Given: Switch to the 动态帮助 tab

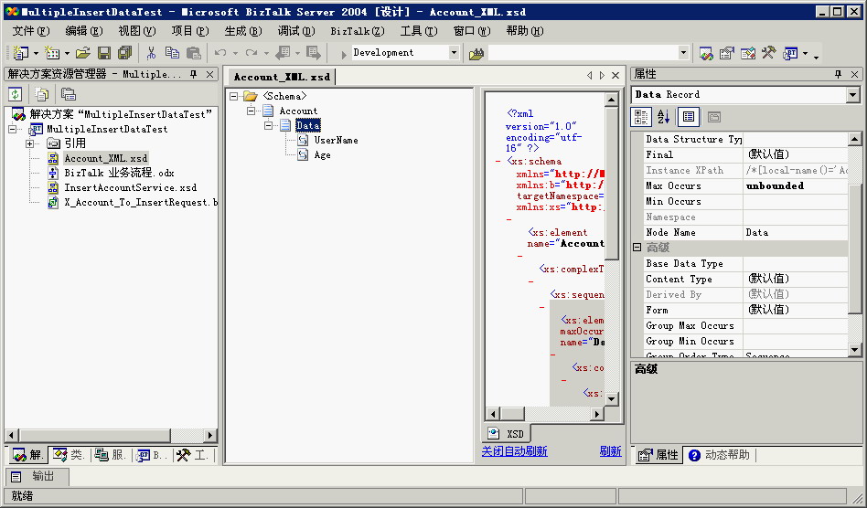Looking at the screenshot, I should [719, 455].
